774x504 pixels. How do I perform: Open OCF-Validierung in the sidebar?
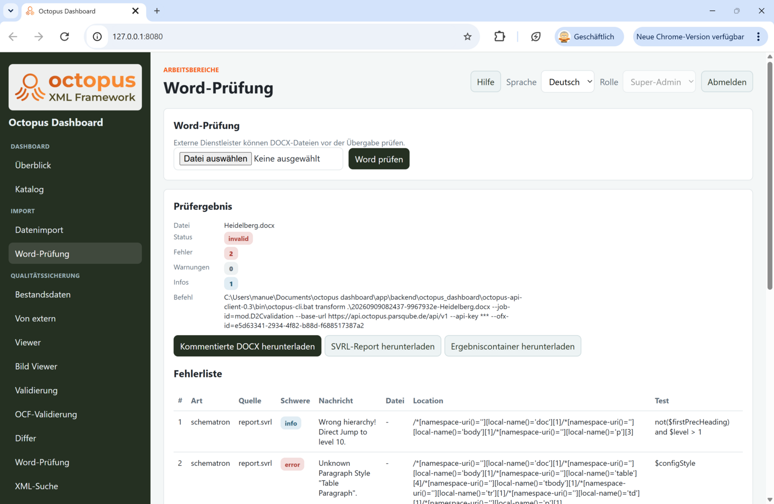[75, 414]
